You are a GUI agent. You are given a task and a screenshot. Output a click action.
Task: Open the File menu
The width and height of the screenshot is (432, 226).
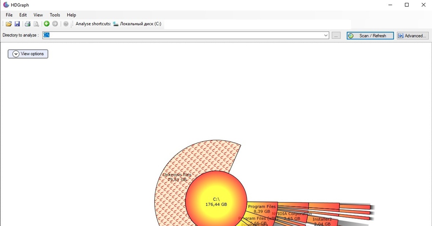(9, 15)
